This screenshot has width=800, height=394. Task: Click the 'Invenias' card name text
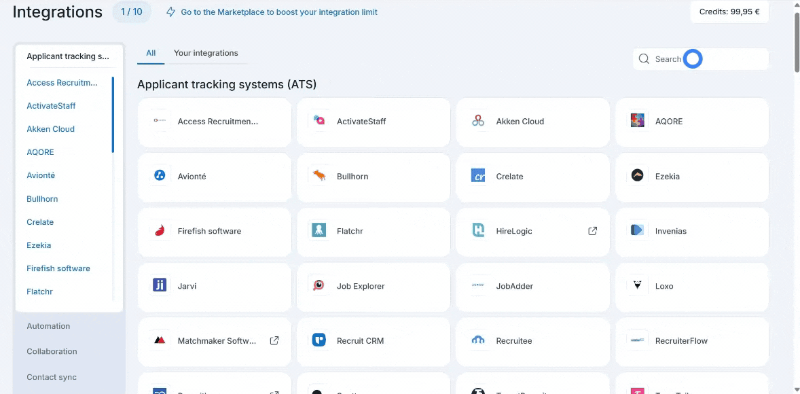[671, 231]
